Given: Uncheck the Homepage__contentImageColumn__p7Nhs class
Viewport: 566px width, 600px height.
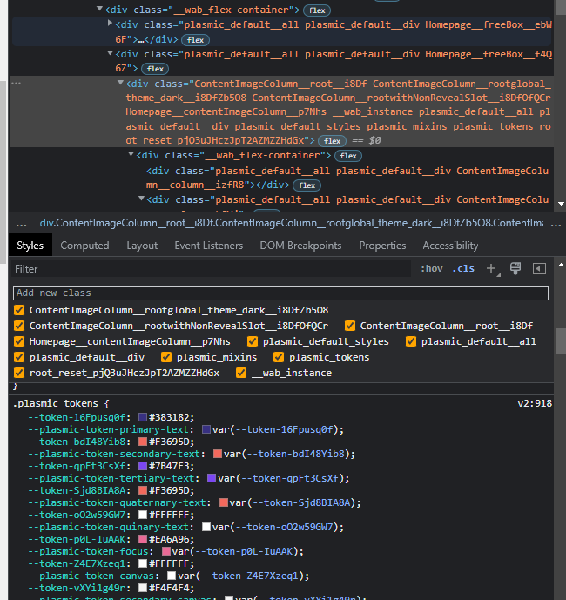Looking at the screenshot, I should tap(19, 341).
